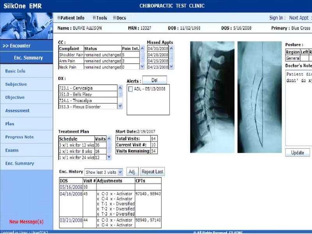Click the Total Visits value 64
Image resolution: width=312 pixels, height=234 pixels.
[x=153, y=139]
